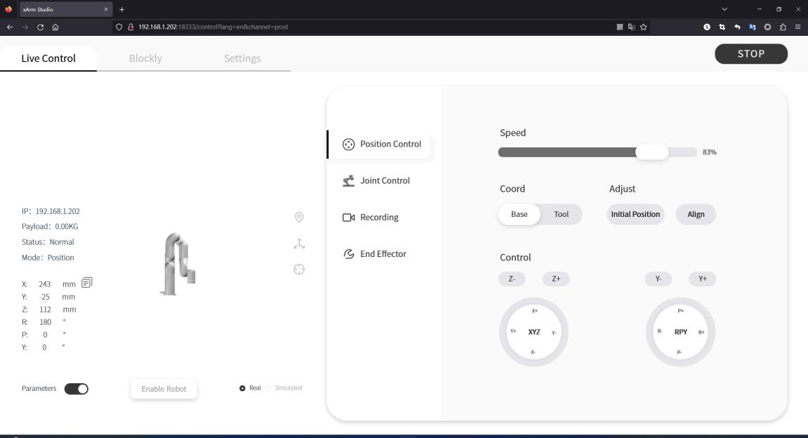Click the shield tracking protection icon
808x438 pixels.
coord(119,27)
